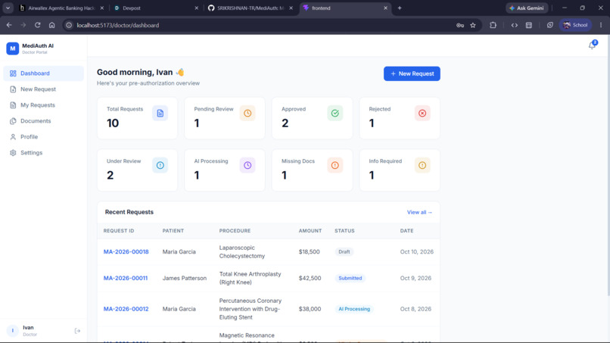Open the notifications bell icon

click(x=592, y=45)
